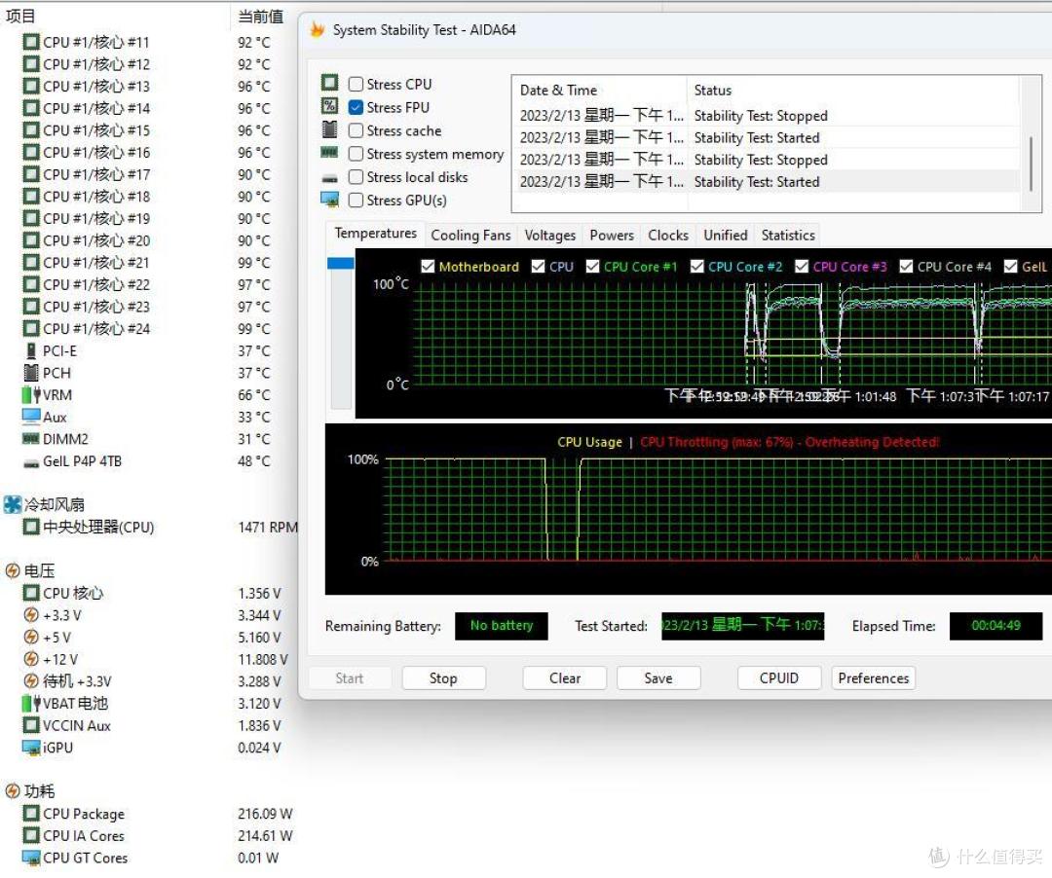Click the +12 V voltage icon
This screenshot has width=1052, height=878.
(x=31, y=659)
